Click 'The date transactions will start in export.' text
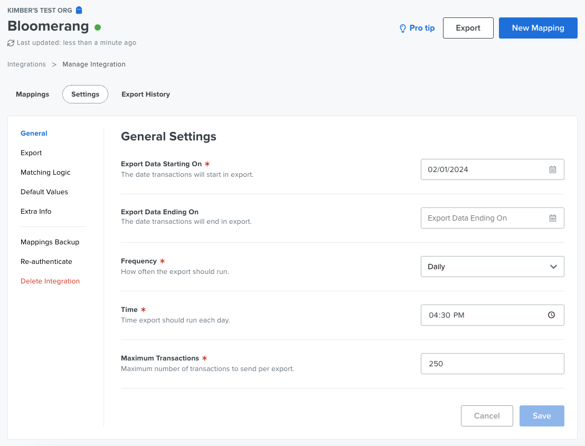The height and width of the screenshot is (446, 585). (187, 175)
